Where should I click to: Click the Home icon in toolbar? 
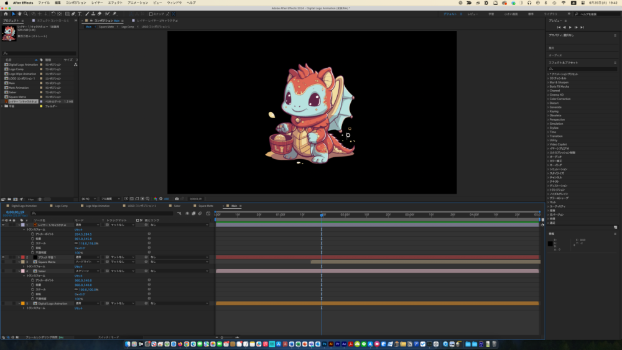tap(7, 13)
